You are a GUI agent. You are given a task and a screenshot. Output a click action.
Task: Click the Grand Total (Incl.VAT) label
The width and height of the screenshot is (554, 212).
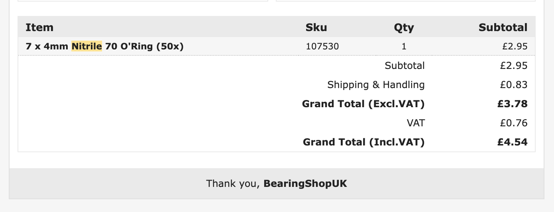[363, 142]
